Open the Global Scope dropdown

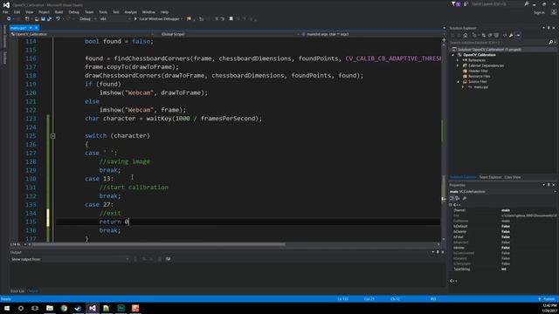[x=230, y=34]
